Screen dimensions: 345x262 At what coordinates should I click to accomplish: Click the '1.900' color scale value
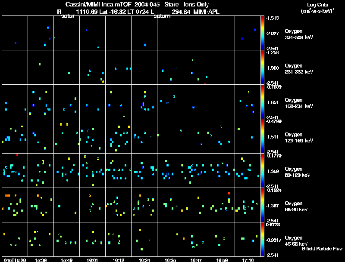(273, 68)
